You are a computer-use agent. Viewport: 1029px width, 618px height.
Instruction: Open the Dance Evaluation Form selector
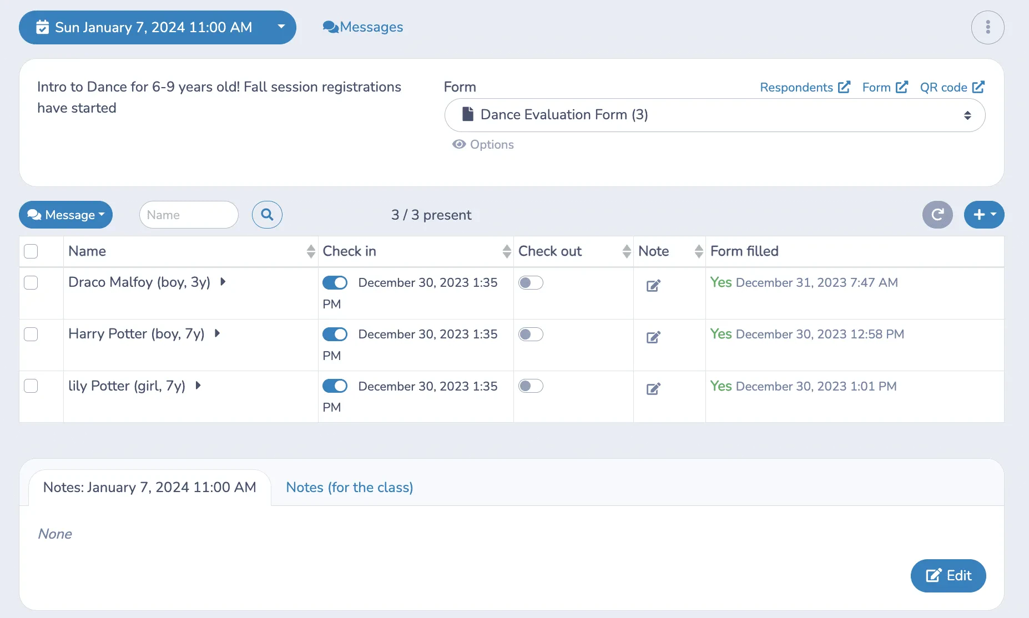coord(715,115)
